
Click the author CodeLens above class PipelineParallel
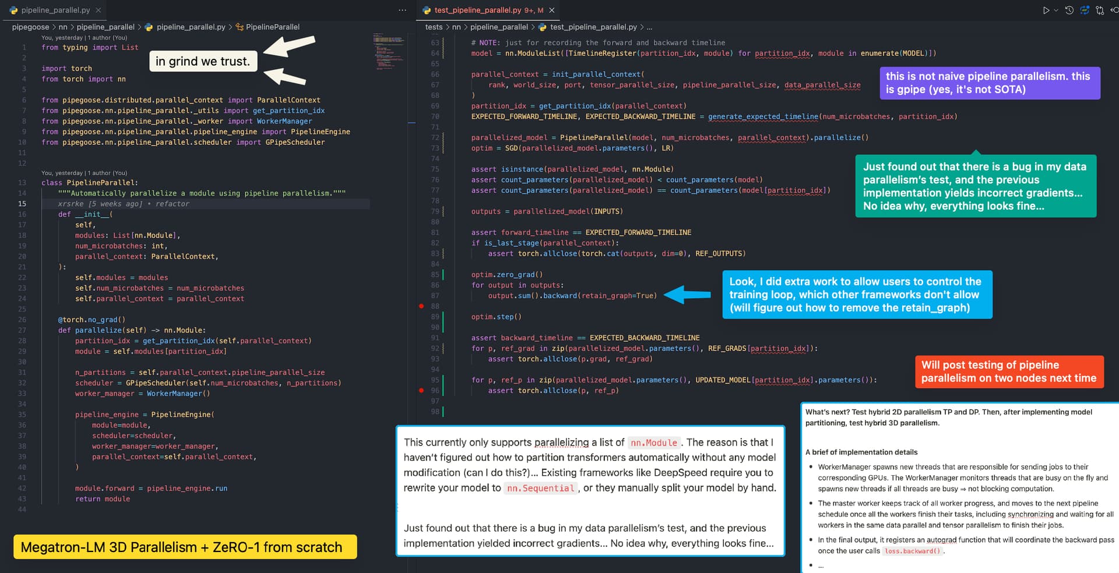click(x=84, y=173)
